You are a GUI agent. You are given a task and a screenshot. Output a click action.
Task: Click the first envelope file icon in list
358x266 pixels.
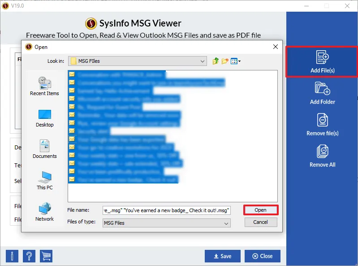[72, 74]
